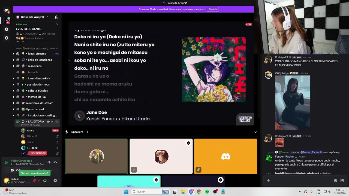Open Spotify from the taskbar
The height and width of the screenshot is (196, 349).
pyautogui.click(x=207, y=192)
